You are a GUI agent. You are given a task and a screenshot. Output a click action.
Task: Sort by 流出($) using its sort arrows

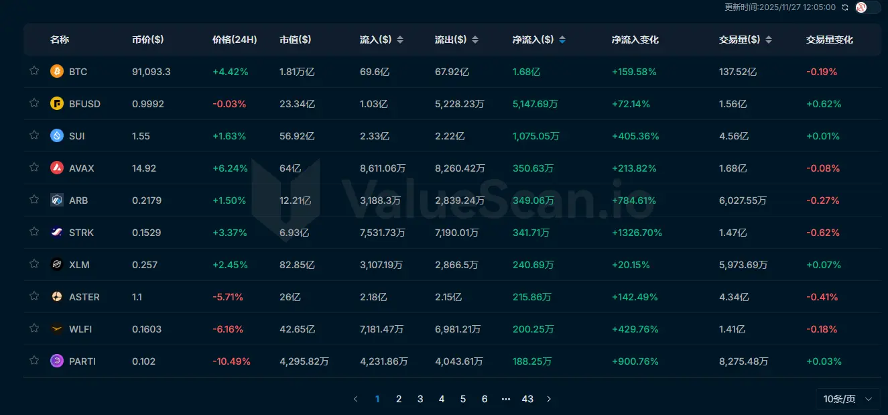[475, 40]
